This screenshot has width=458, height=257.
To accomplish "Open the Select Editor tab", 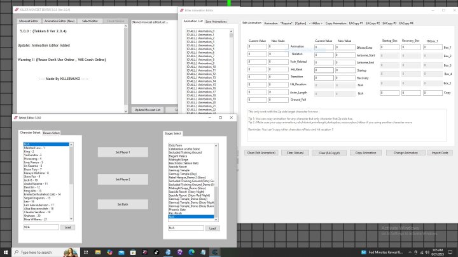I will click(90, 21).
